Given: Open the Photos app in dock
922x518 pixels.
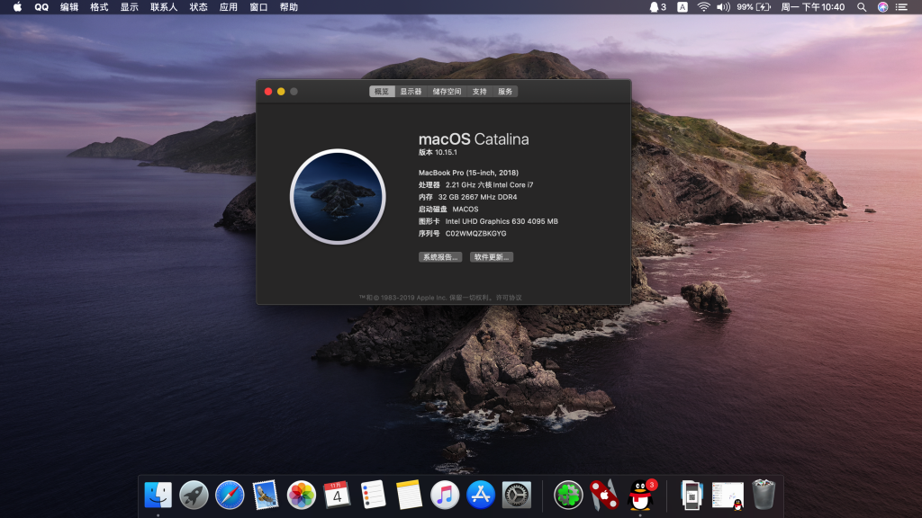Looking at the screenshot, I should coord(301,495).
